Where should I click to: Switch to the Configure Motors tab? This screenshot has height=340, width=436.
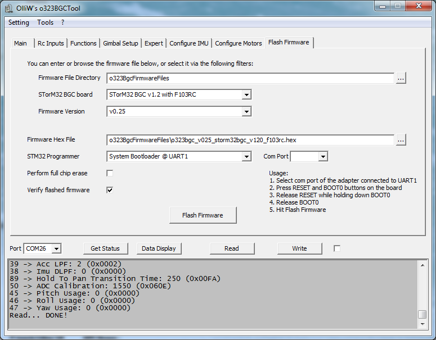click(x=238, y=43)
